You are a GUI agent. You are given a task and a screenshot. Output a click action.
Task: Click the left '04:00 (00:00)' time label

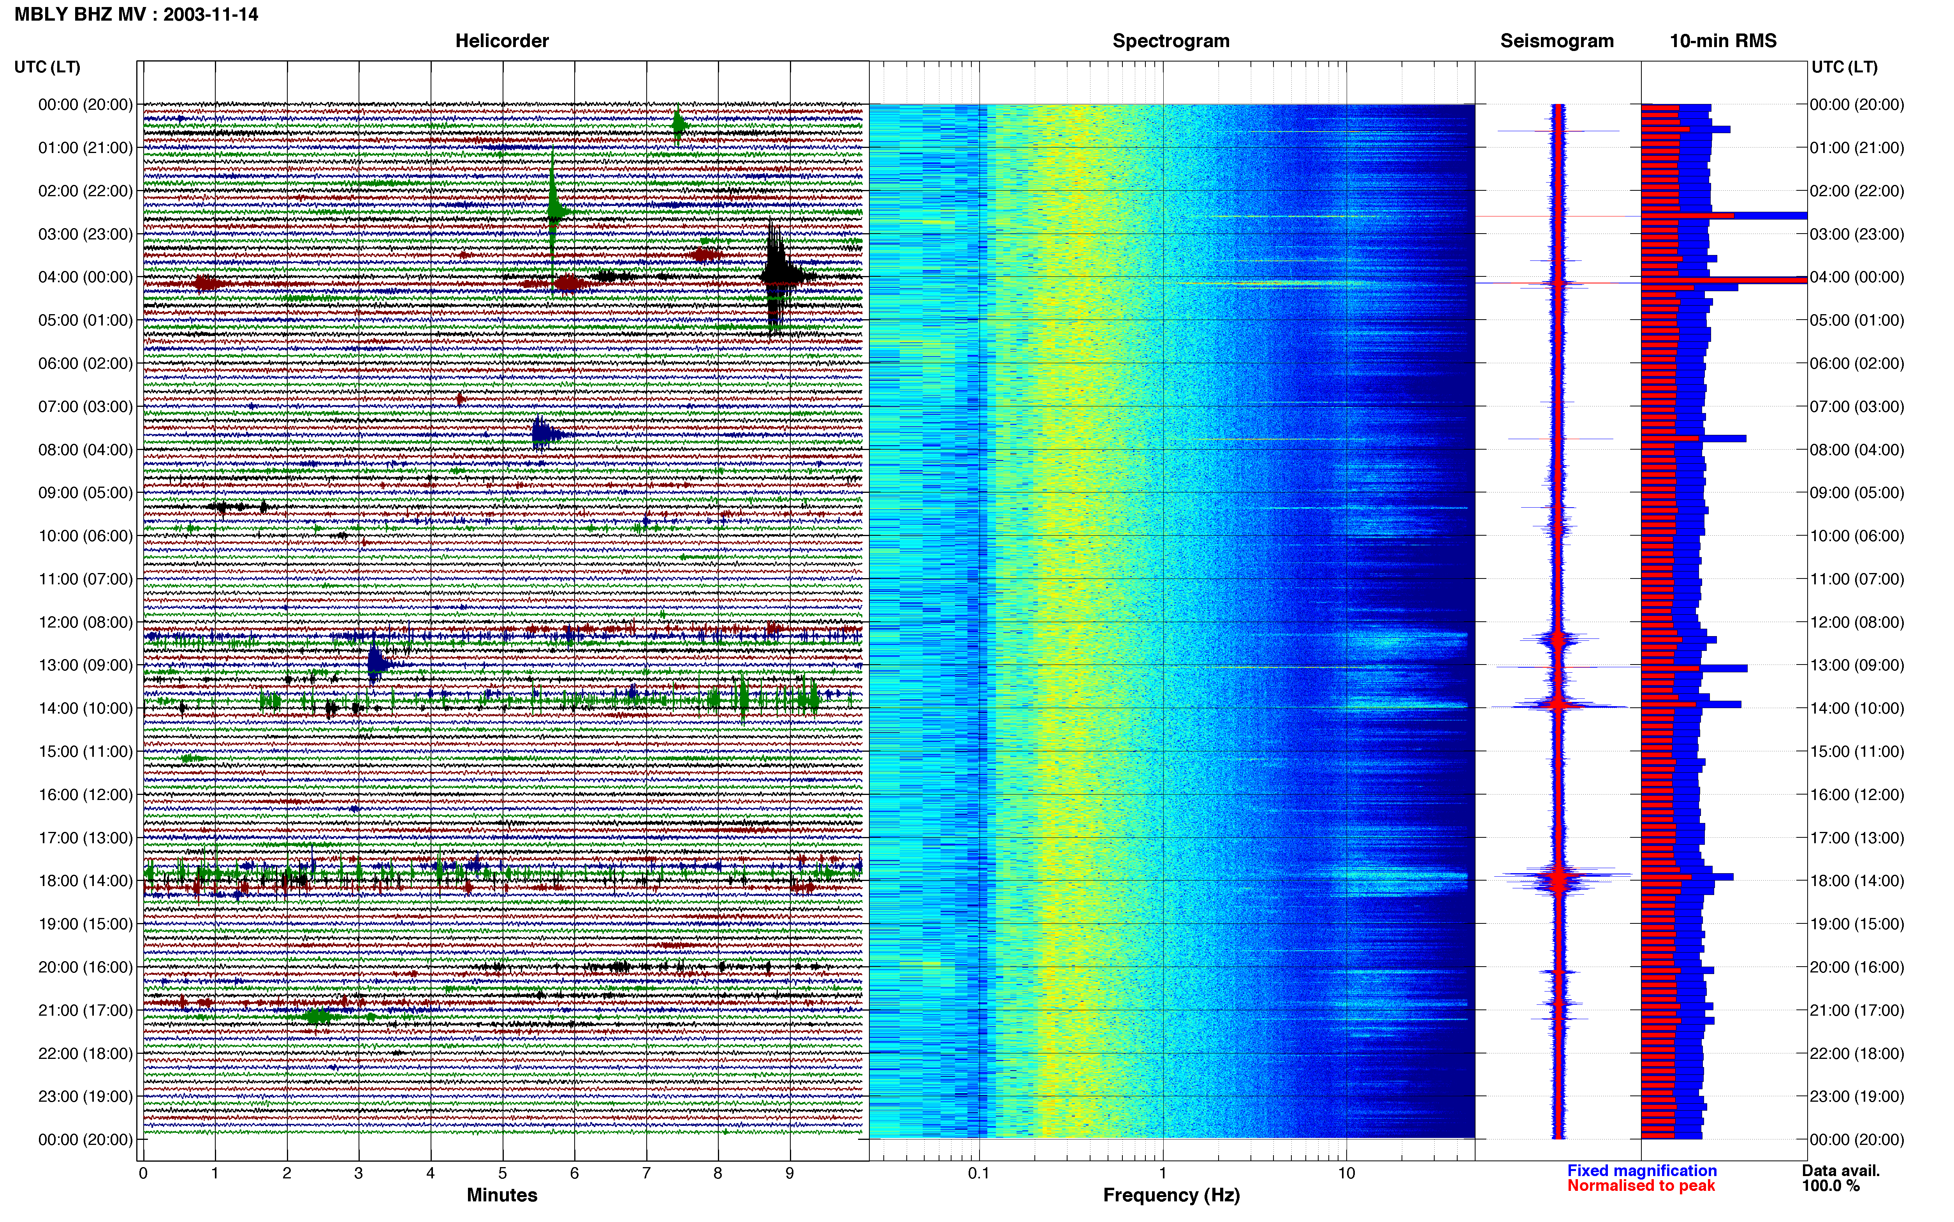pos(86,276)
